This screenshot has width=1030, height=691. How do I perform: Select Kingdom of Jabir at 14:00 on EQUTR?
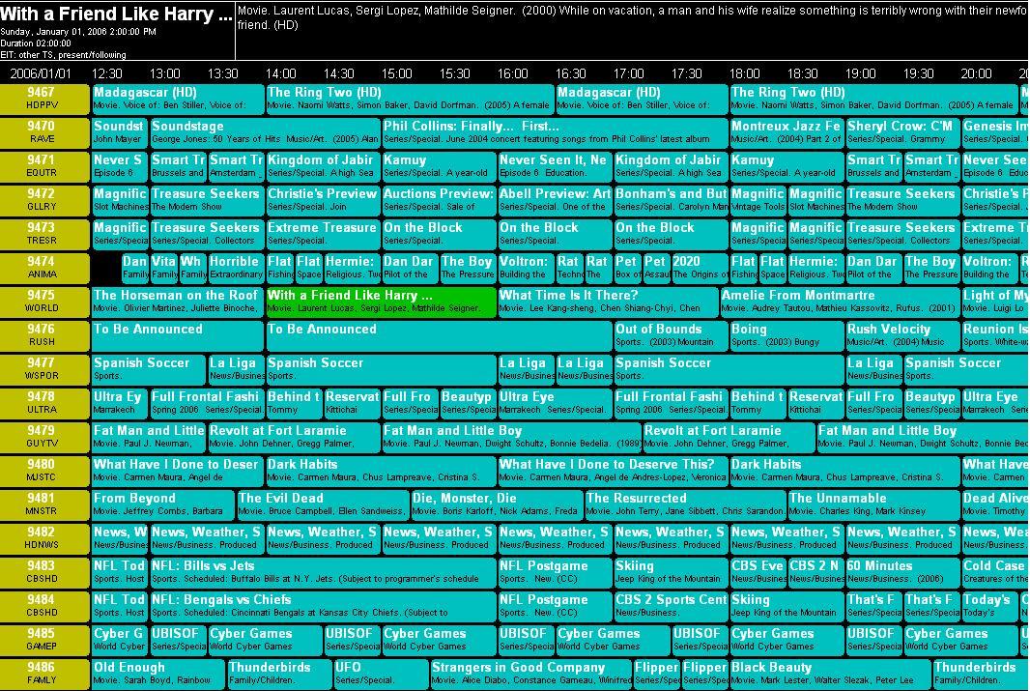[323, 166]
